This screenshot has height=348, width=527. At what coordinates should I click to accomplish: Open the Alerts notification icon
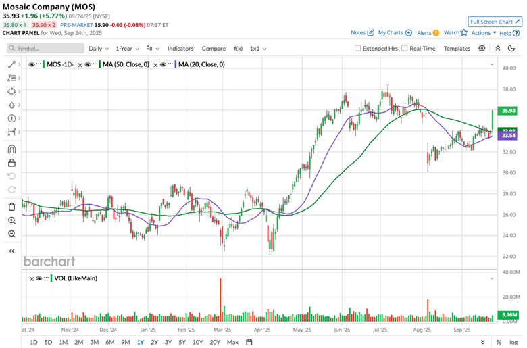click(x=436, y=33)
